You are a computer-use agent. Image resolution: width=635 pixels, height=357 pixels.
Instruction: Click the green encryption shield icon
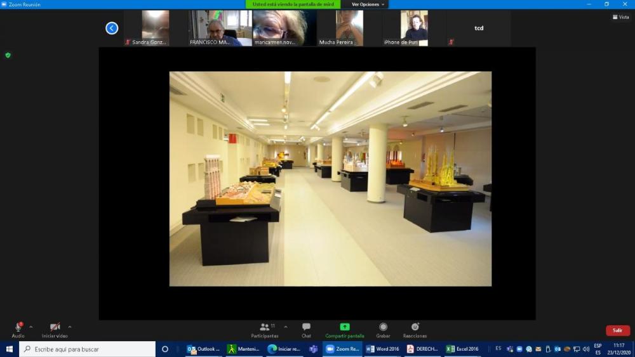tap(8, 55)
